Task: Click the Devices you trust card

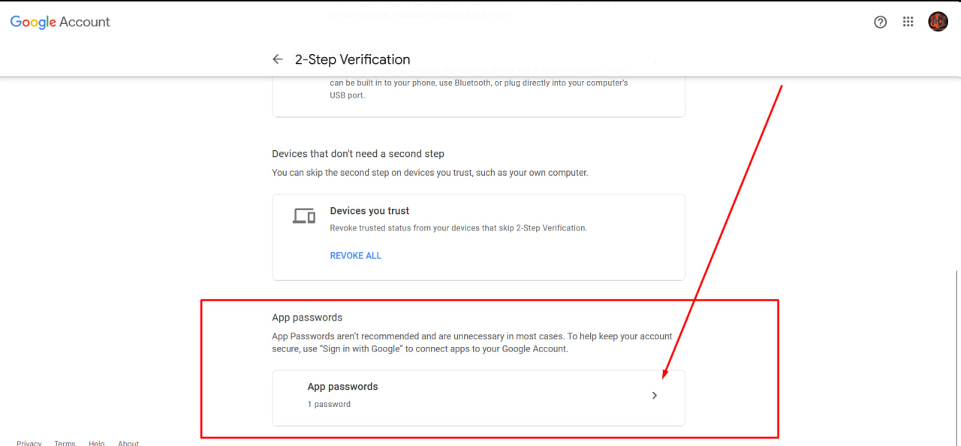Action: click(478, 237)
